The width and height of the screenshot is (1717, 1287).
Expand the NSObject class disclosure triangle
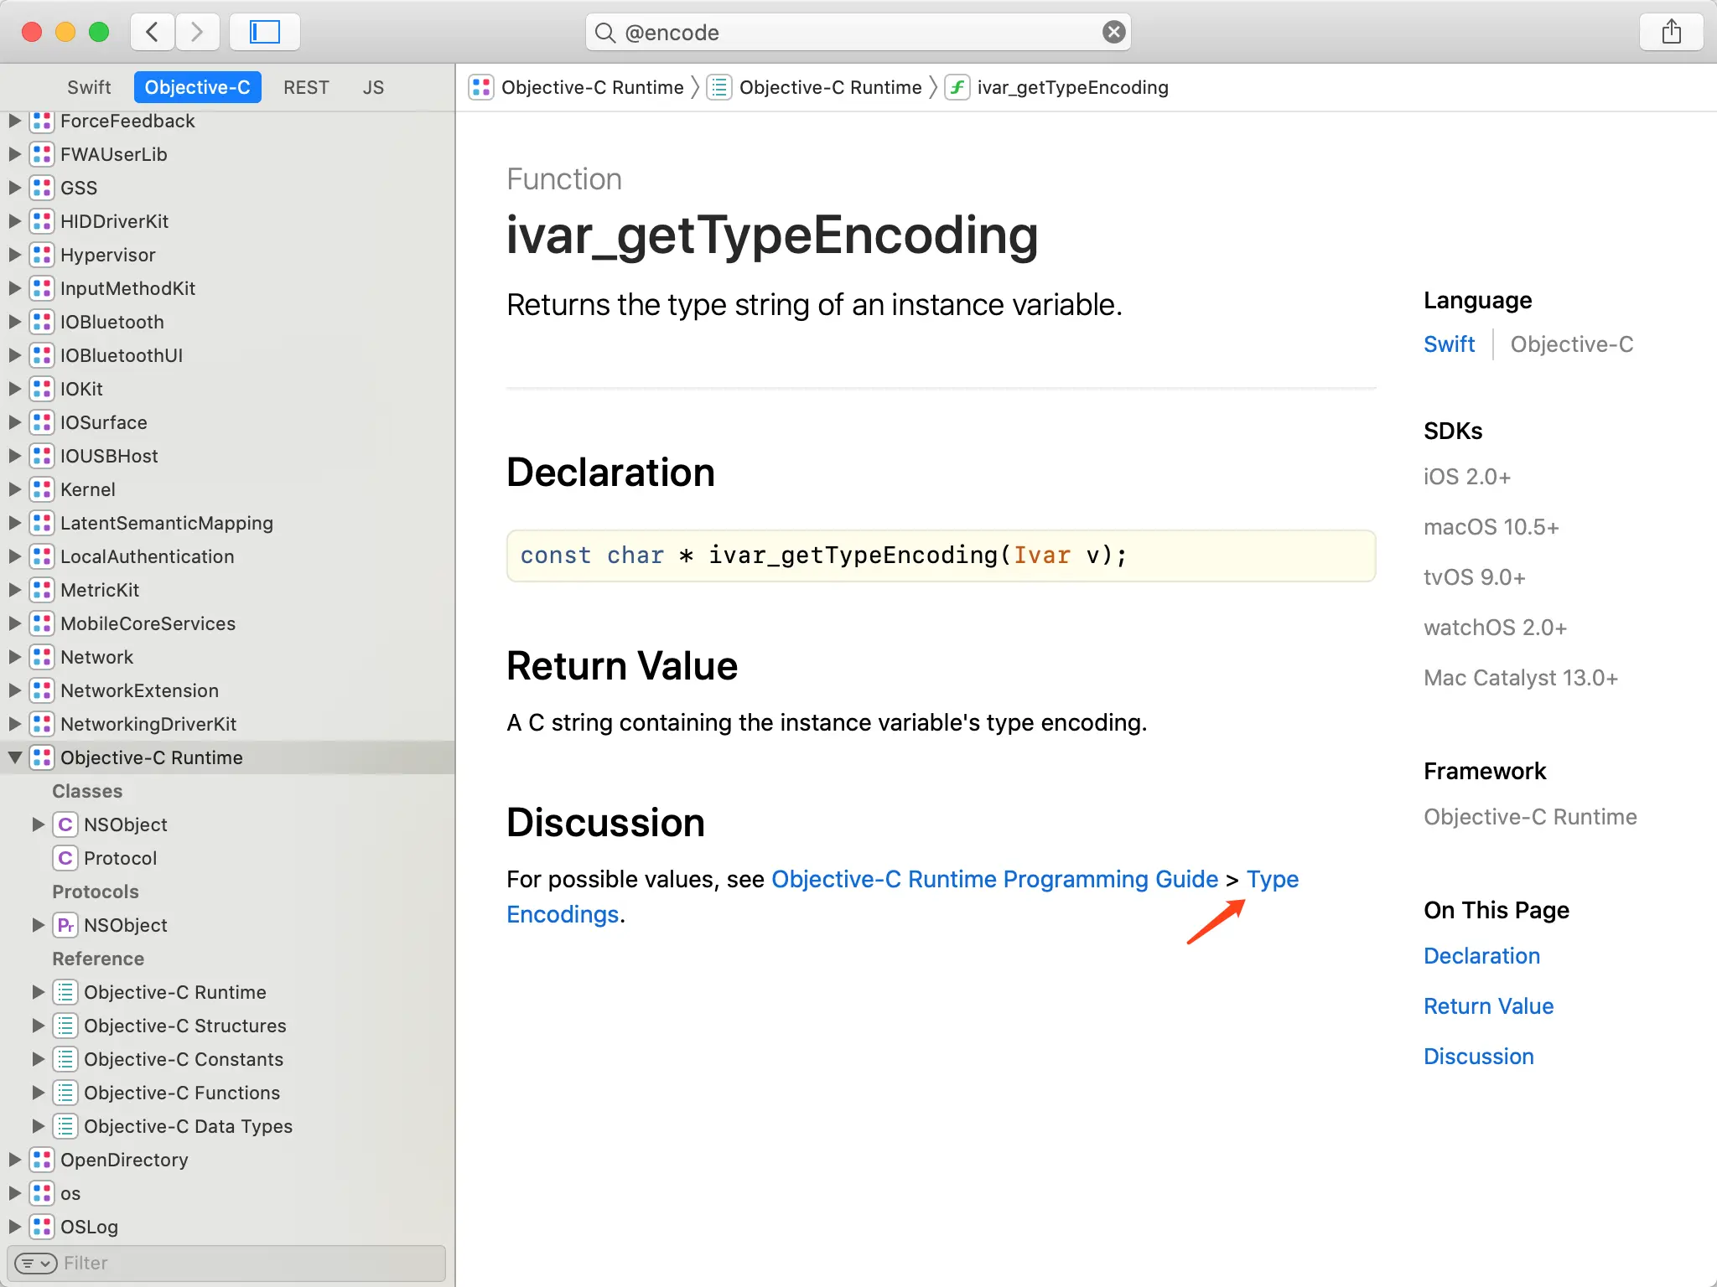[x=38, y=824]
